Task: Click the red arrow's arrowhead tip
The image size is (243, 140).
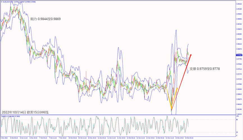Action: click(192, 54)
